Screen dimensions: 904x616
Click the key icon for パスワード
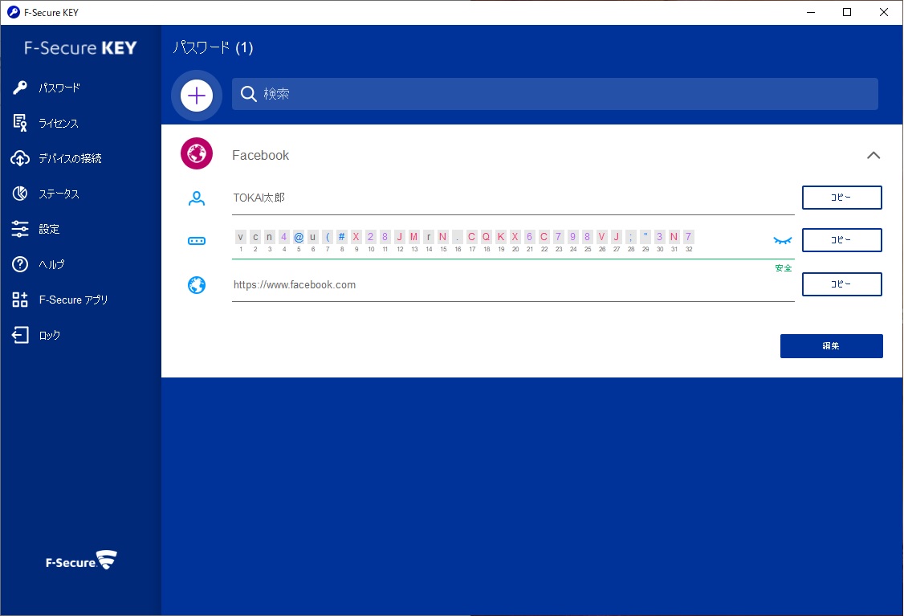[20, 88]
